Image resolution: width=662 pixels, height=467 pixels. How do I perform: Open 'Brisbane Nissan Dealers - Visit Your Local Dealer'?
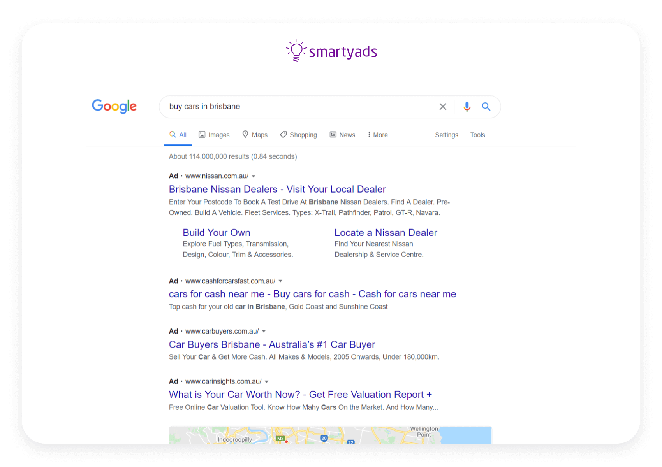click(277, 189)
